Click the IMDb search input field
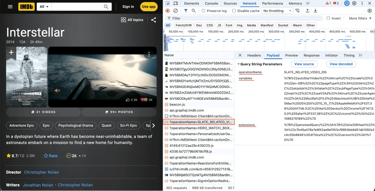The width and height of the screenshot is (375, 191). point(77,7)
